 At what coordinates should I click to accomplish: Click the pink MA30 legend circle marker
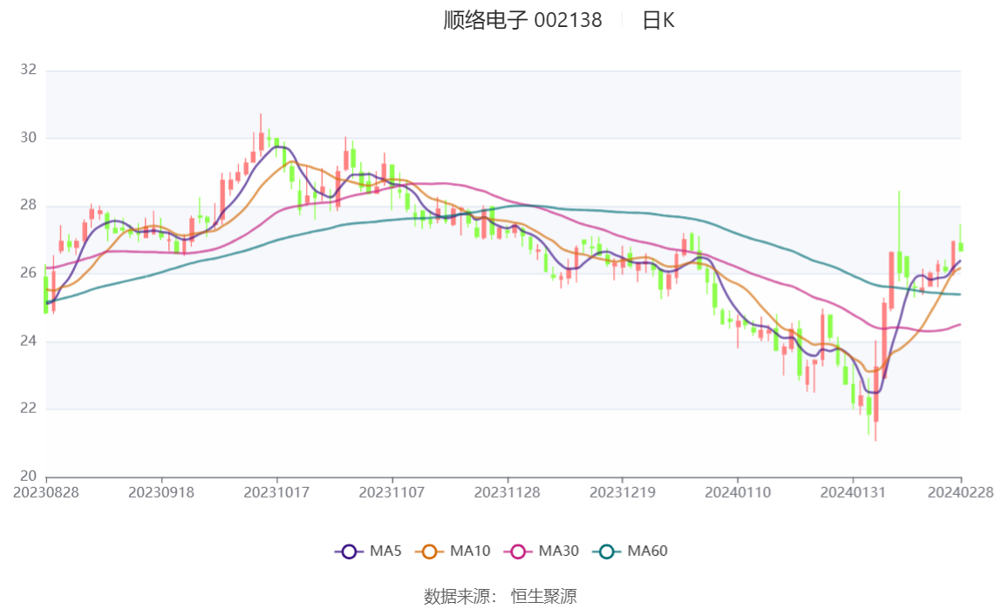click(x=518, y=551)
